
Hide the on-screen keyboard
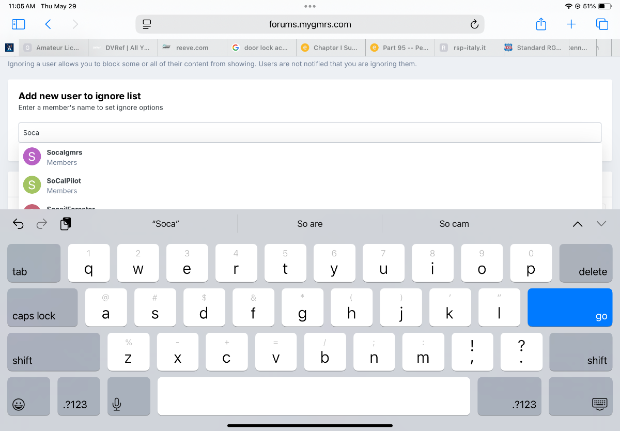[599, 404]
